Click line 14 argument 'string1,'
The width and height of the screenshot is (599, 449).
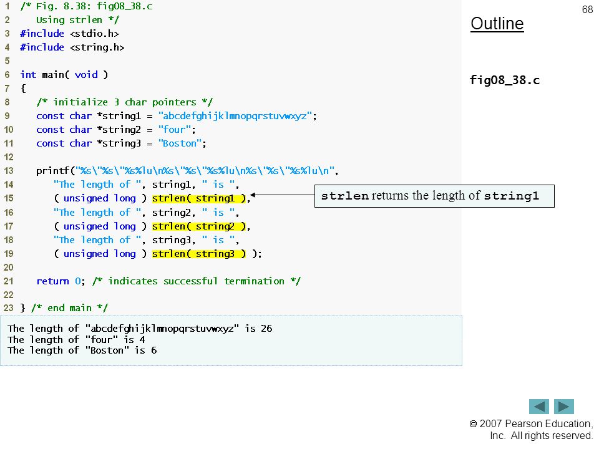(174, 185)
